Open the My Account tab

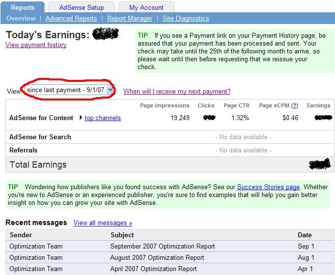[x=146, y=7]
